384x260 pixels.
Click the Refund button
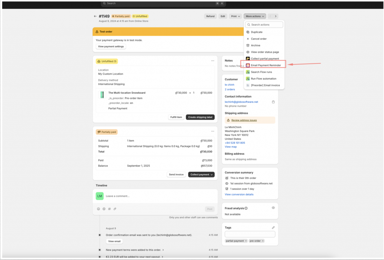pyautogui.click(x=210, y=16)
